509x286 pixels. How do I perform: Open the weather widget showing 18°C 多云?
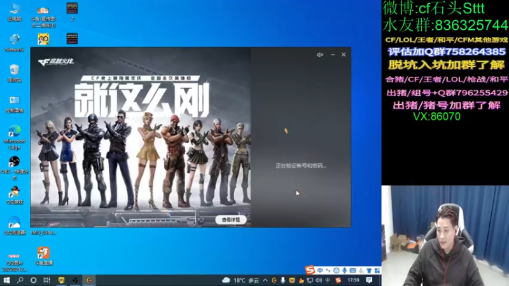tap(241, 280)
